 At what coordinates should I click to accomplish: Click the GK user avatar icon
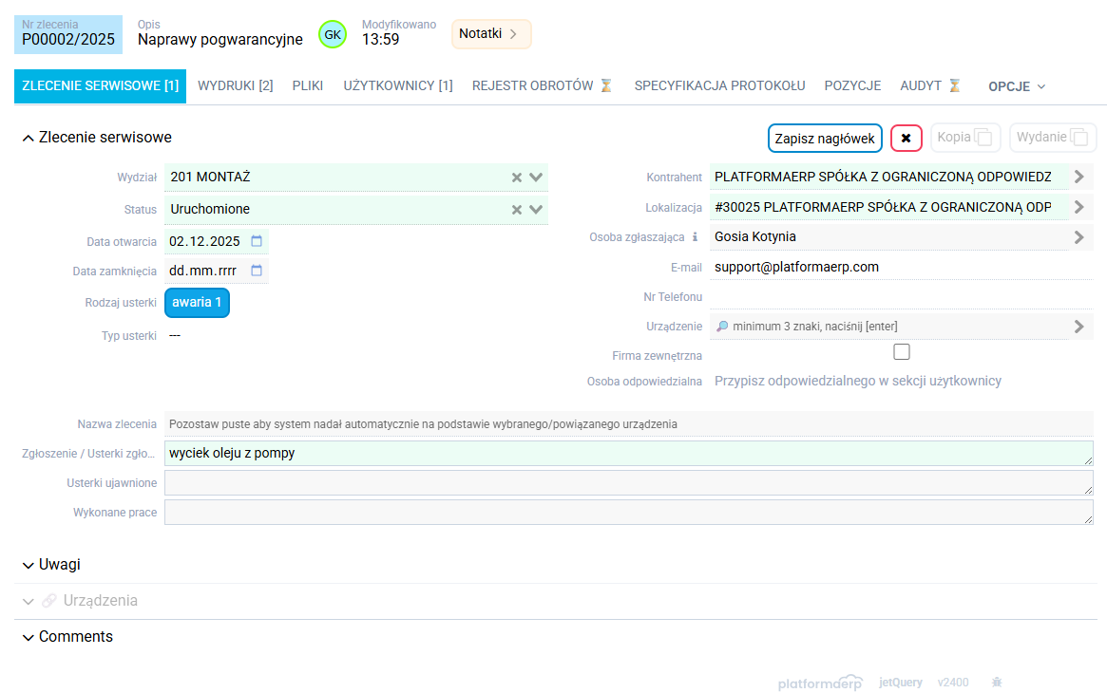332,33
